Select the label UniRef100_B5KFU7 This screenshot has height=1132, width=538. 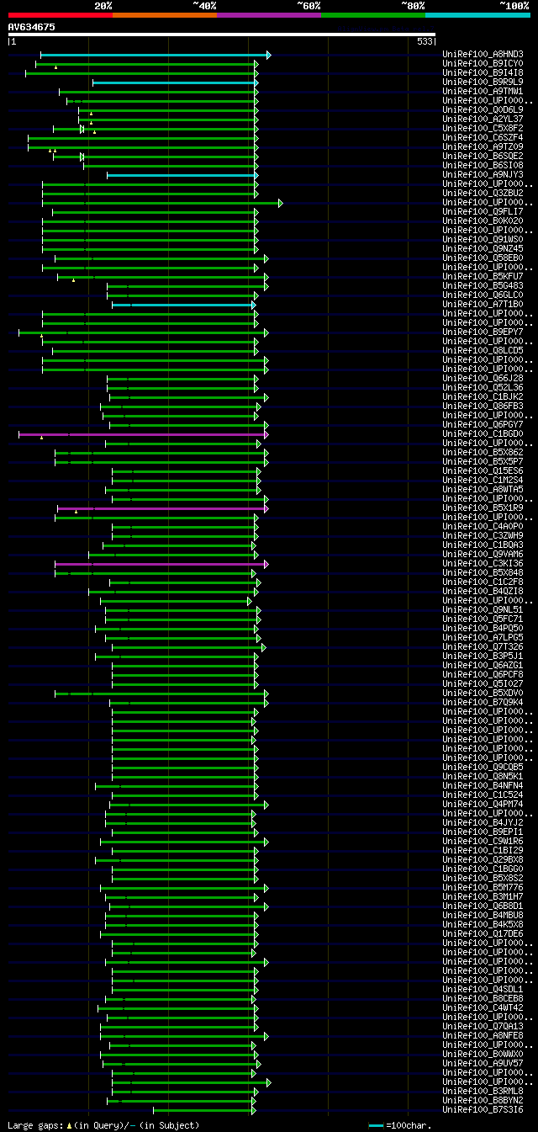tap(483, 277)
